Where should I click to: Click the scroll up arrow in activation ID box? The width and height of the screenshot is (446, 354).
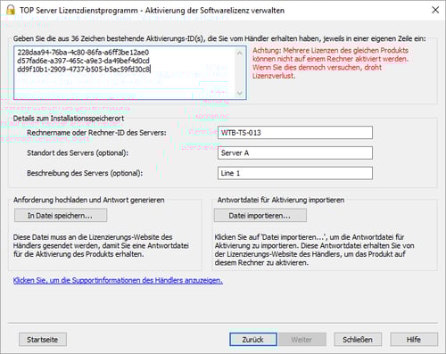point(239,54)
